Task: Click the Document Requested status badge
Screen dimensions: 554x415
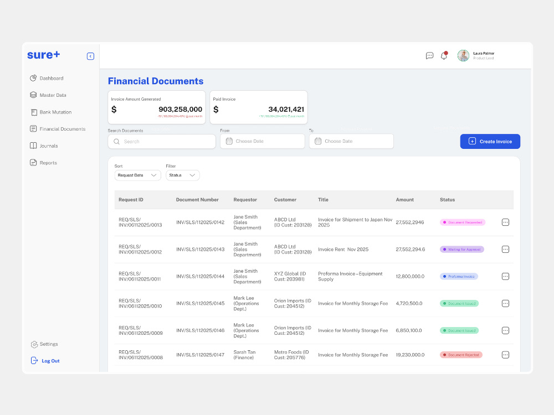Action: coord(463,222)
